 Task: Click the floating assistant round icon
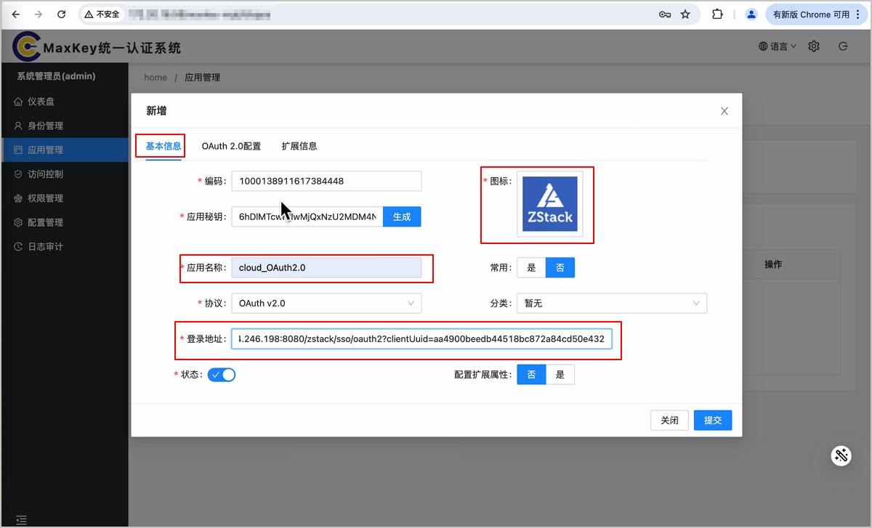841,455
